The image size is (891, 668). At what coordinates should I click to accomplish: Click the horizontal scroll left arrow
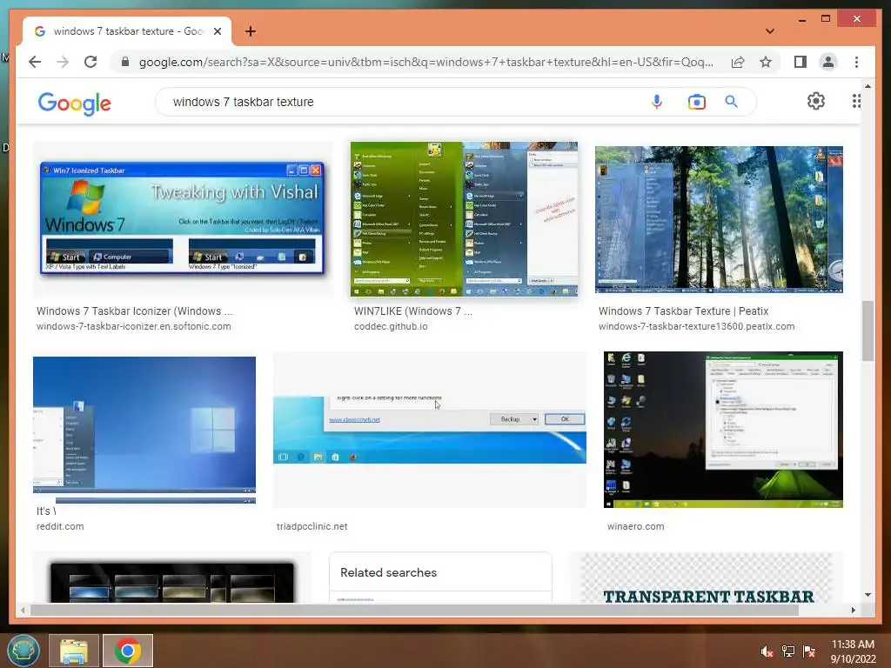(23, 610)
